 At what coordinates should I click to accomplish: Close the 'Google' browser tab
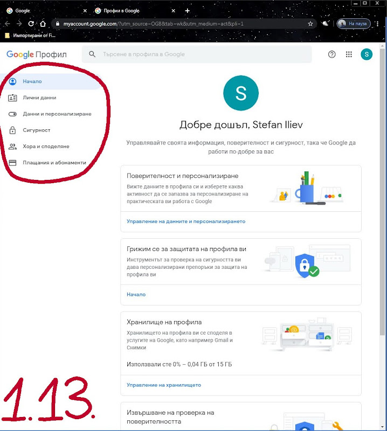[x=85, y=11]
